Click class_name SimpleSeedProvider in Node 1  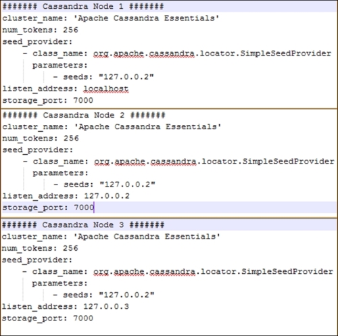point(177,53)
